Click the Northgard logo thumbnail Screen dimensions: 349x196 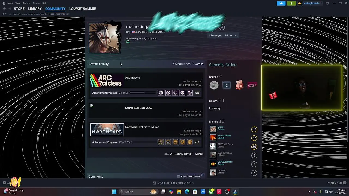point(107,130)
